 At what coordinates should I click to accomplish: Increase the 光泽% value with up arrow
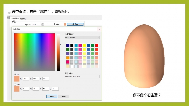pyautogui.click(x=42, y=24)
